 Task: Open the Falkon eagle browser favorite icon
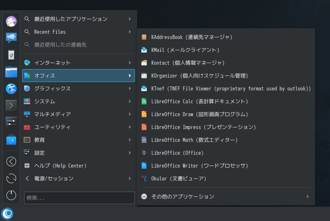(x=11, y=21)
